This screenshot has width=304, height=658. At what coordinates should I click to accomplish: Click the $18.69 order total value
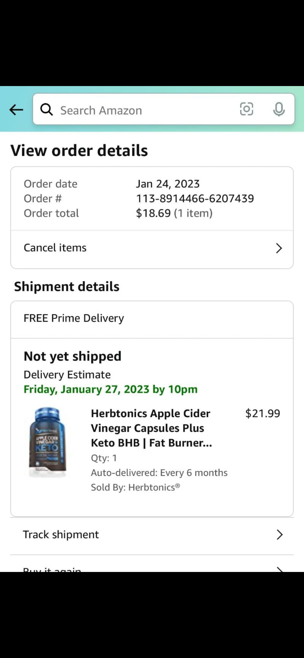[153, 213]
